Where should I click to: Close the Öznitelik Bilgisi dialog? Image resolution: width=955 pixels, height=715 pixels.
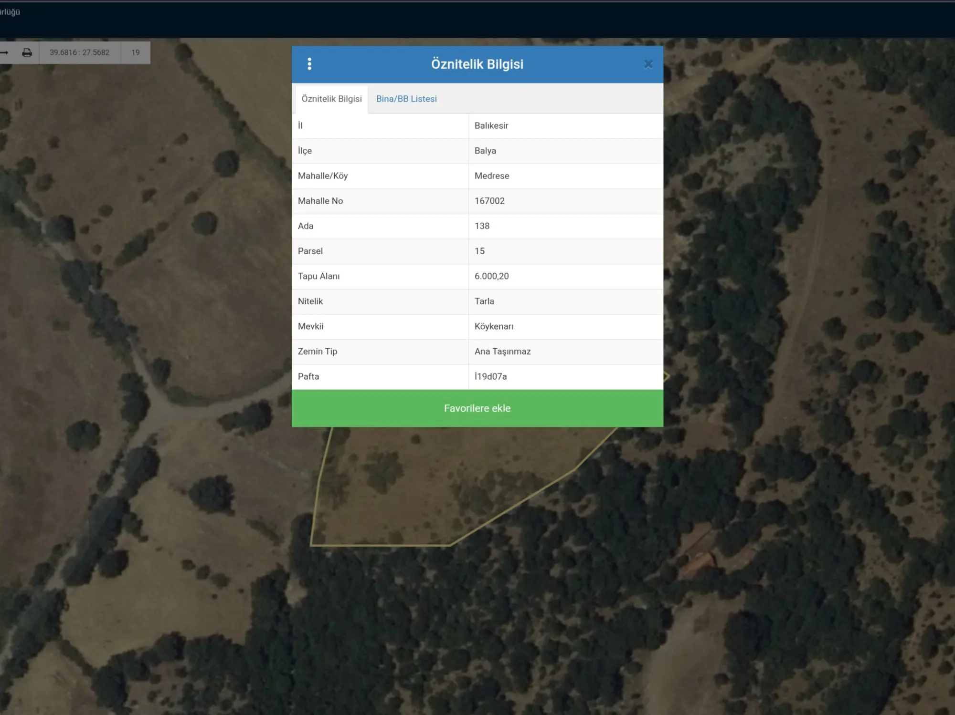pyautogui.click(x=648, y=64)
